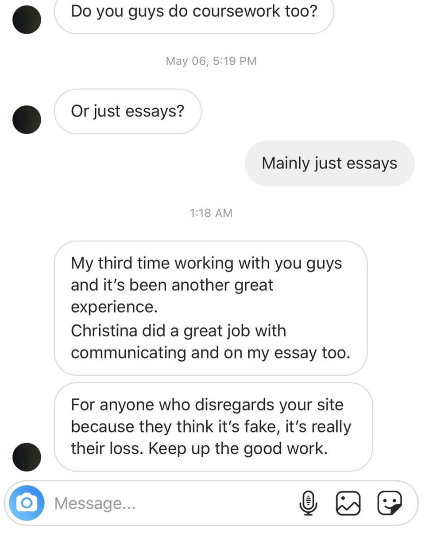Select the "My third time working" message bubble
Image resolution: width=425 pixels, height=534 pixels.
click(211, 308)
